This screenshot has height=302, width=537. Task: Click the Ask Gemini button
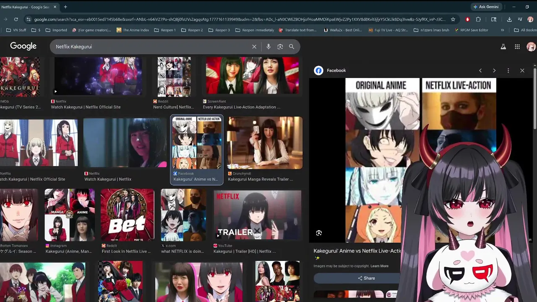[486, 7]
